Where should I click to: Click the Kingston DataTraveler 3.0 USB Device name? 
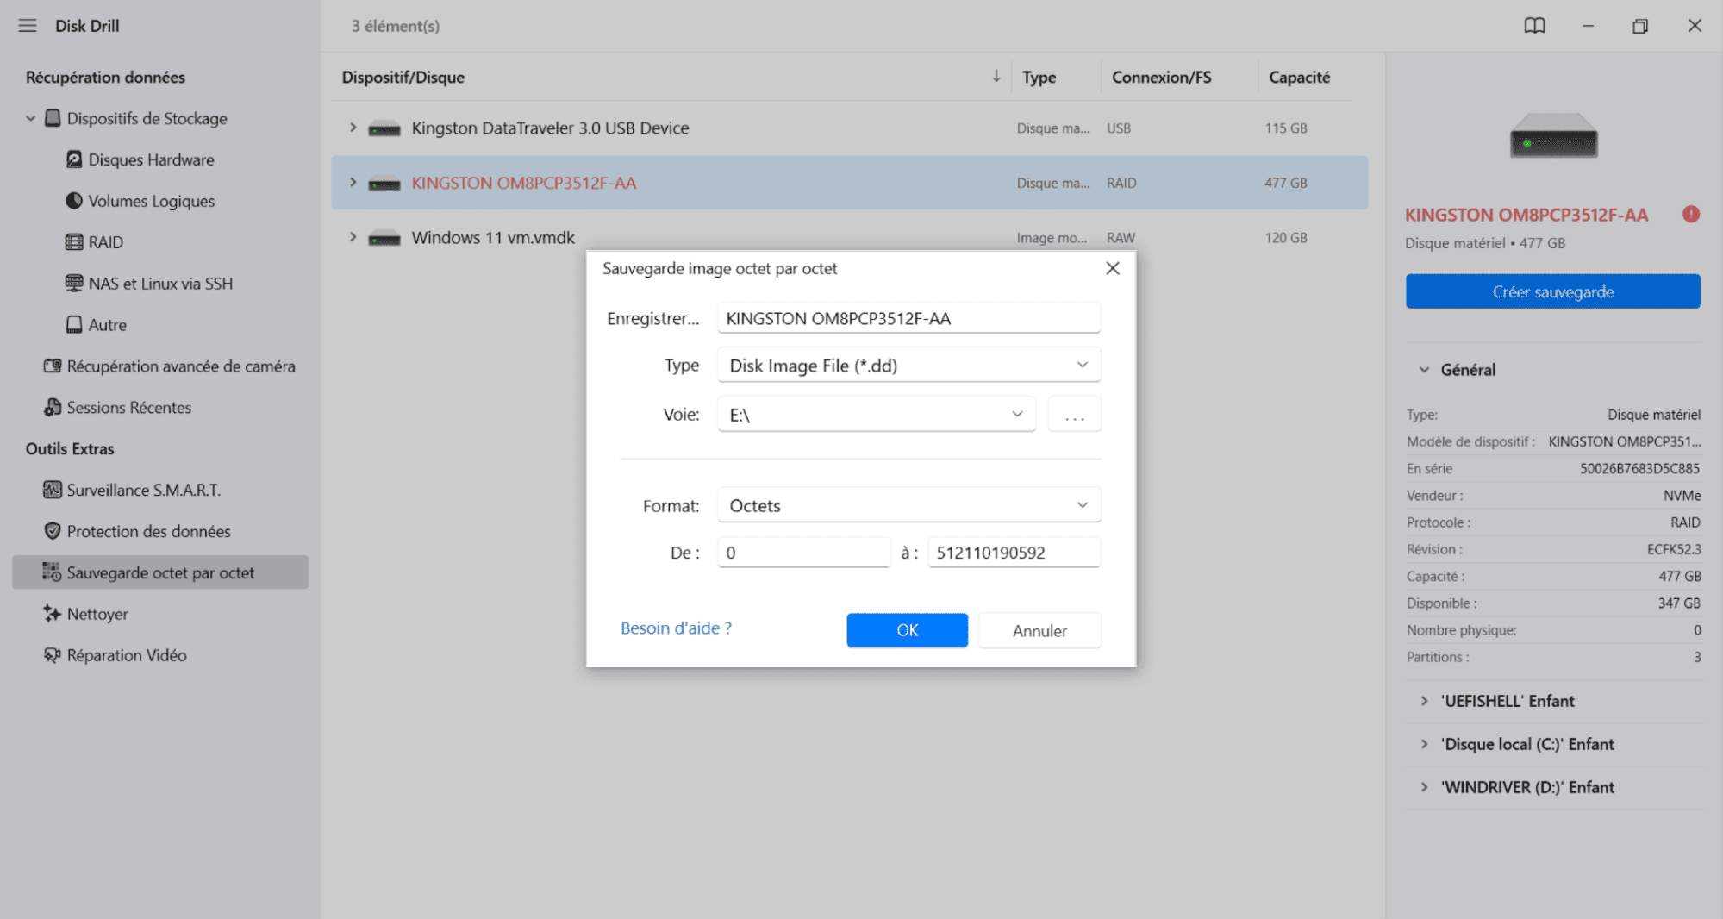coord(550,128)
